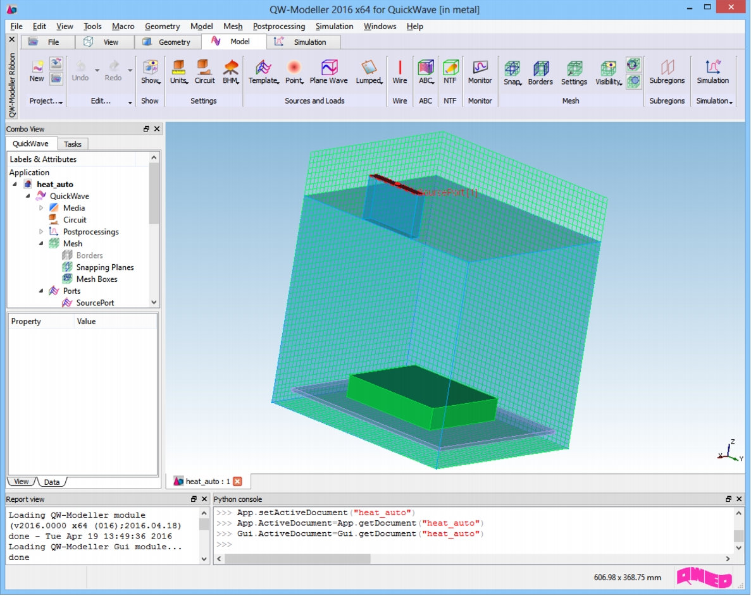This screenshot has width=751, height=596.
Task: Click the mesh cube with blue sphere icon
Action: click(x=633, y=82)
